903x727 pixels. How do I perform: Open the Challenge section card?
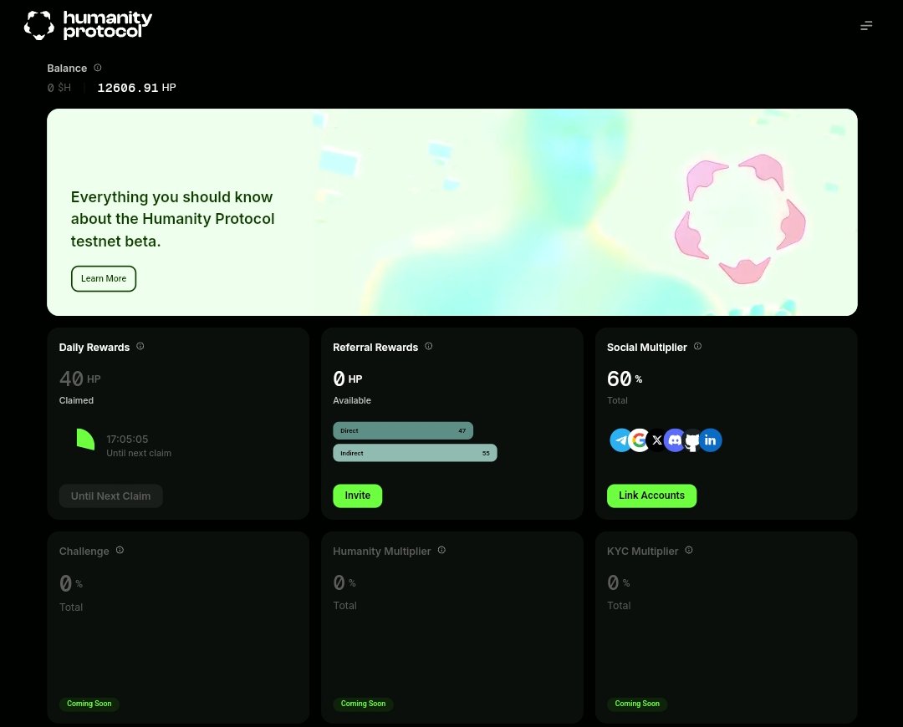coord(178,627)
